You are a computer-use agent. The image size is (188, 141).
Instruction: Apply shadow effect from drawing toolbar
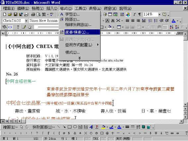tap(143, 127)
